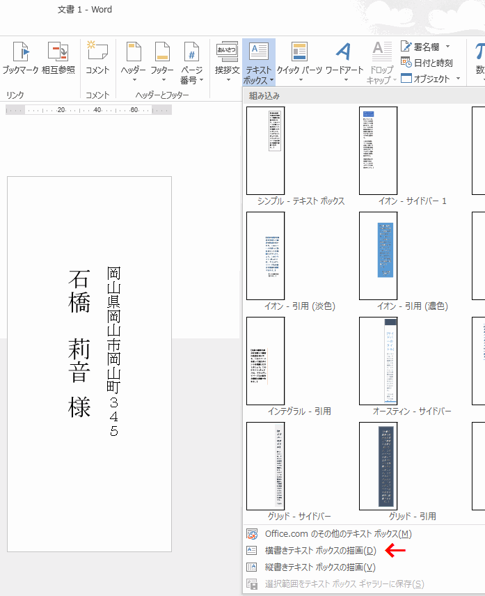Click the Drop Cap (ドロップキャップ) icon
Image resolution: width=485 pixels, height=596 pixels.
(382, 52)
